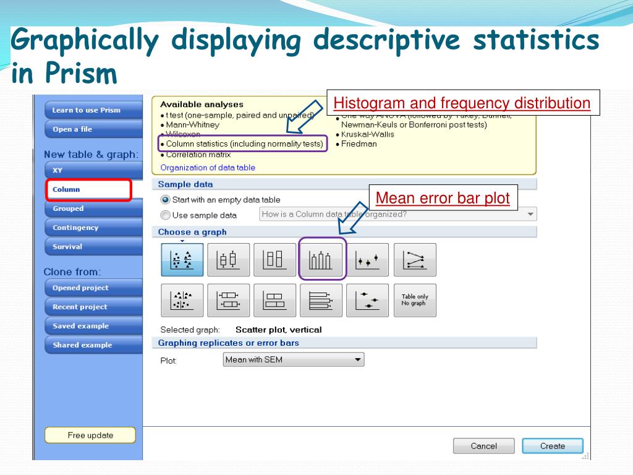
Task: Select the column bar graph with error bars
Action: tap(321, 260)
